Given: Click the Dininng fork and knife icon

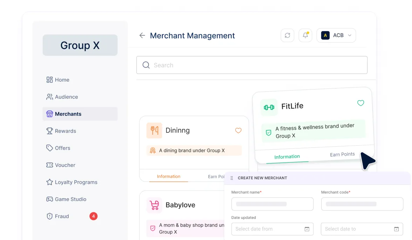Looking at the screenshot, I should 154,130.
